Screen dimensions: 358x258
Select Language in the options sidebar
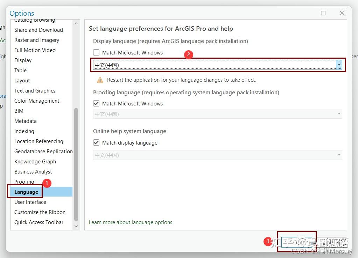point(26,192)
